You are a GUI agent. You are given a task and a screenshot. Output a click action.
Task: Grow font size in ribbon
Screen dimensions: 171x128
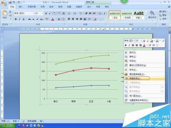(x=46, y=13)
